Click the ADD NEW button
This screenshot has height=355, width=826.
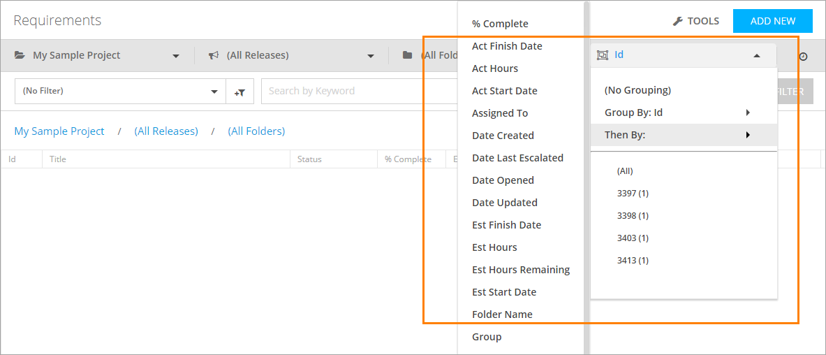point(772,21)
